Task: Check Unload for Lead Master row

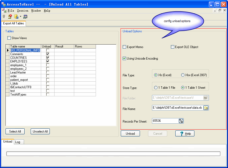Action: [48, 72]
